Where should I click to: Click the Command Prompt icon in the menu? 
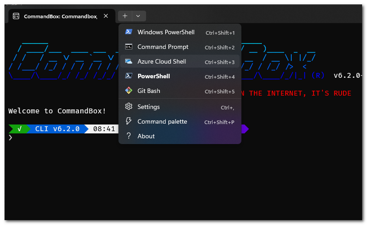(129, 47)
